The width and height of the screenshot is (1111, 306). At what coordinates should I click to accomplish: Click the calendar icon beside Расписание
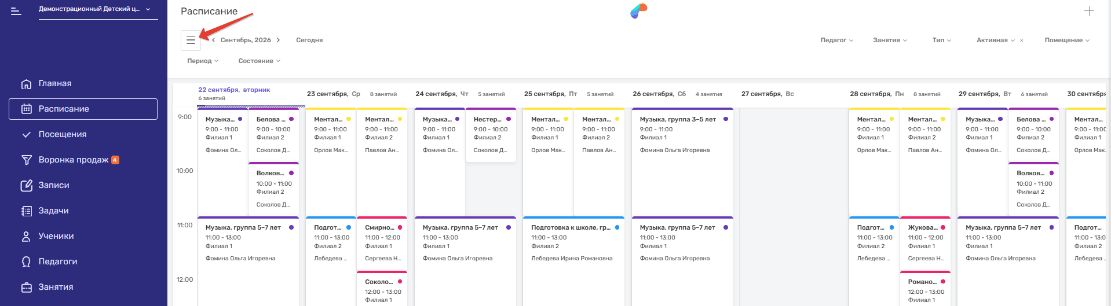(x=26, y=109)
